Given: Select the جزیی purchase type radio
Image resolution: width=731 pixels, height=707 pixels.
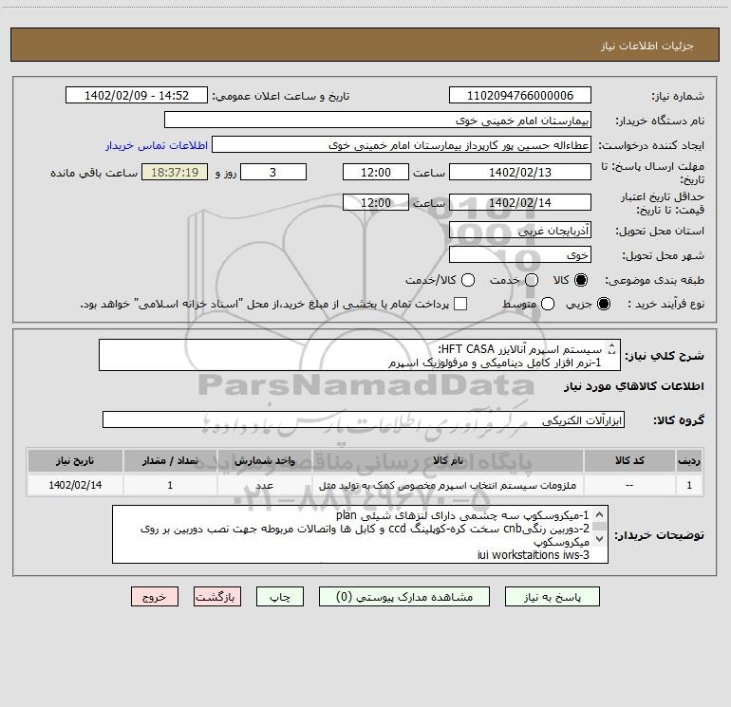Looking at the screenshot, I should (604, 304).
